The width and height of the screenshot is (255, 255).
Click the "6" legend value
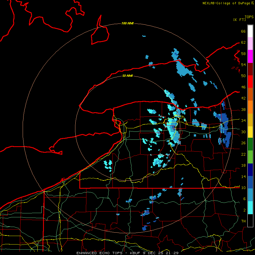tap(245, 199)
